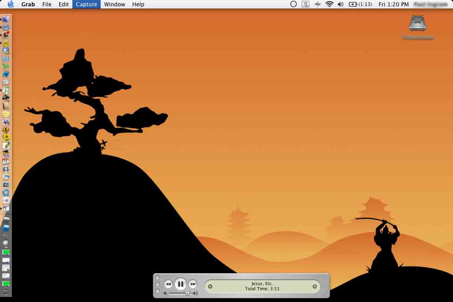Viewport: 453px width, 302px height.
Task: Open the pen-and-paper TextEdit Dock icon
Action: 6,145
